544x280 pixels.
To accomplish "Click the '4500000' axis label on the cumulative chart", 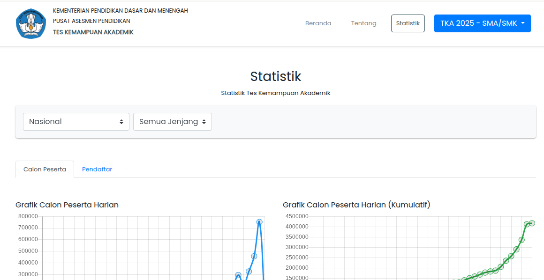I will click(x=297, y=216).
